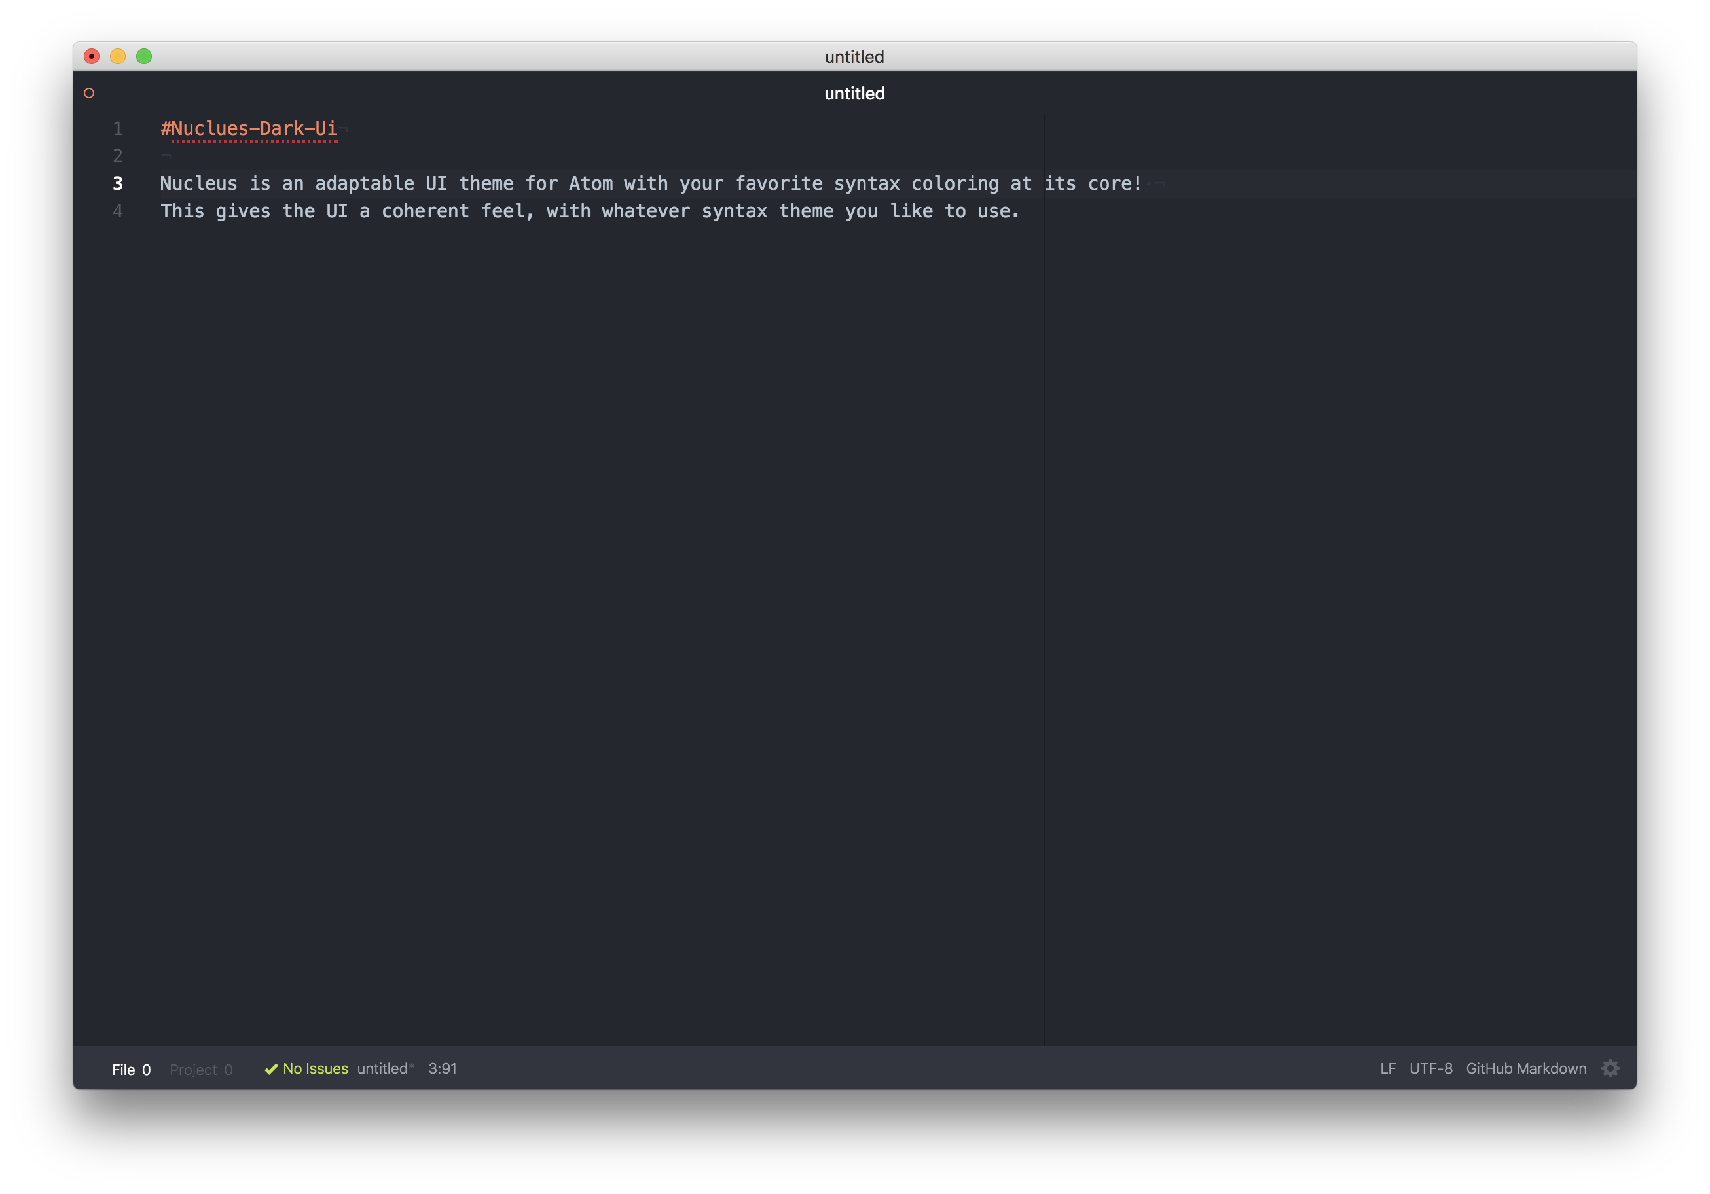
Task: Click the word 'adaptable' on line 3
Action: (x=364, y=184)
